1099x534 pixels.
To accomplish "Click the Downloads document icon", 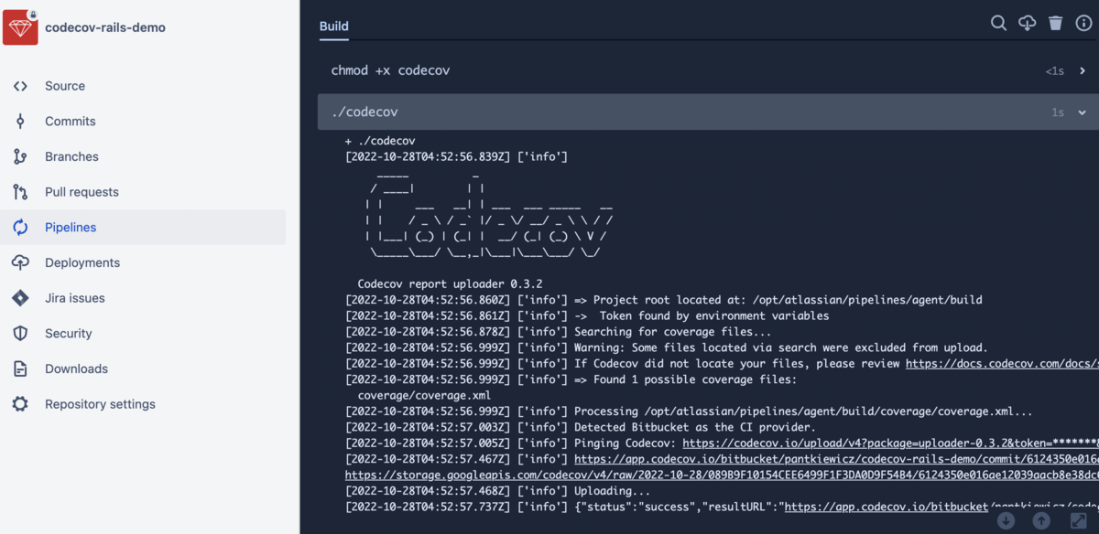I will point(20,368).
